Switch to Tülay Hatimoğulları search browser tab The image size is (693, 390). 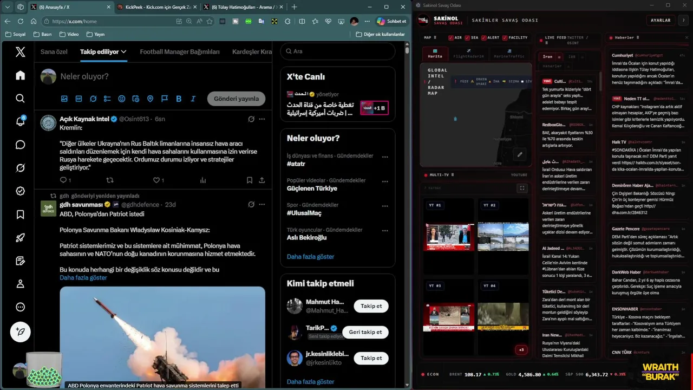pyautogui.click(x=244, y=7)
